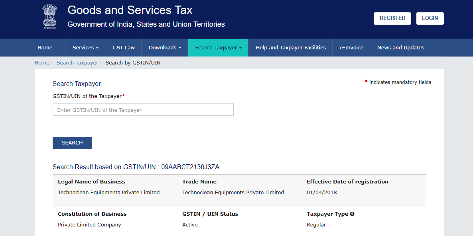Click the Emblem of India logo

coord(49,17)
